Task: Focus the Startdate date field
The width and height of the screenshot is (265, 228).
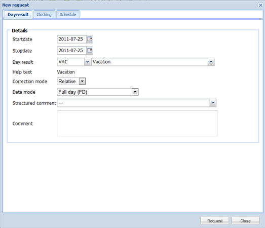Action: click(71, 39)
